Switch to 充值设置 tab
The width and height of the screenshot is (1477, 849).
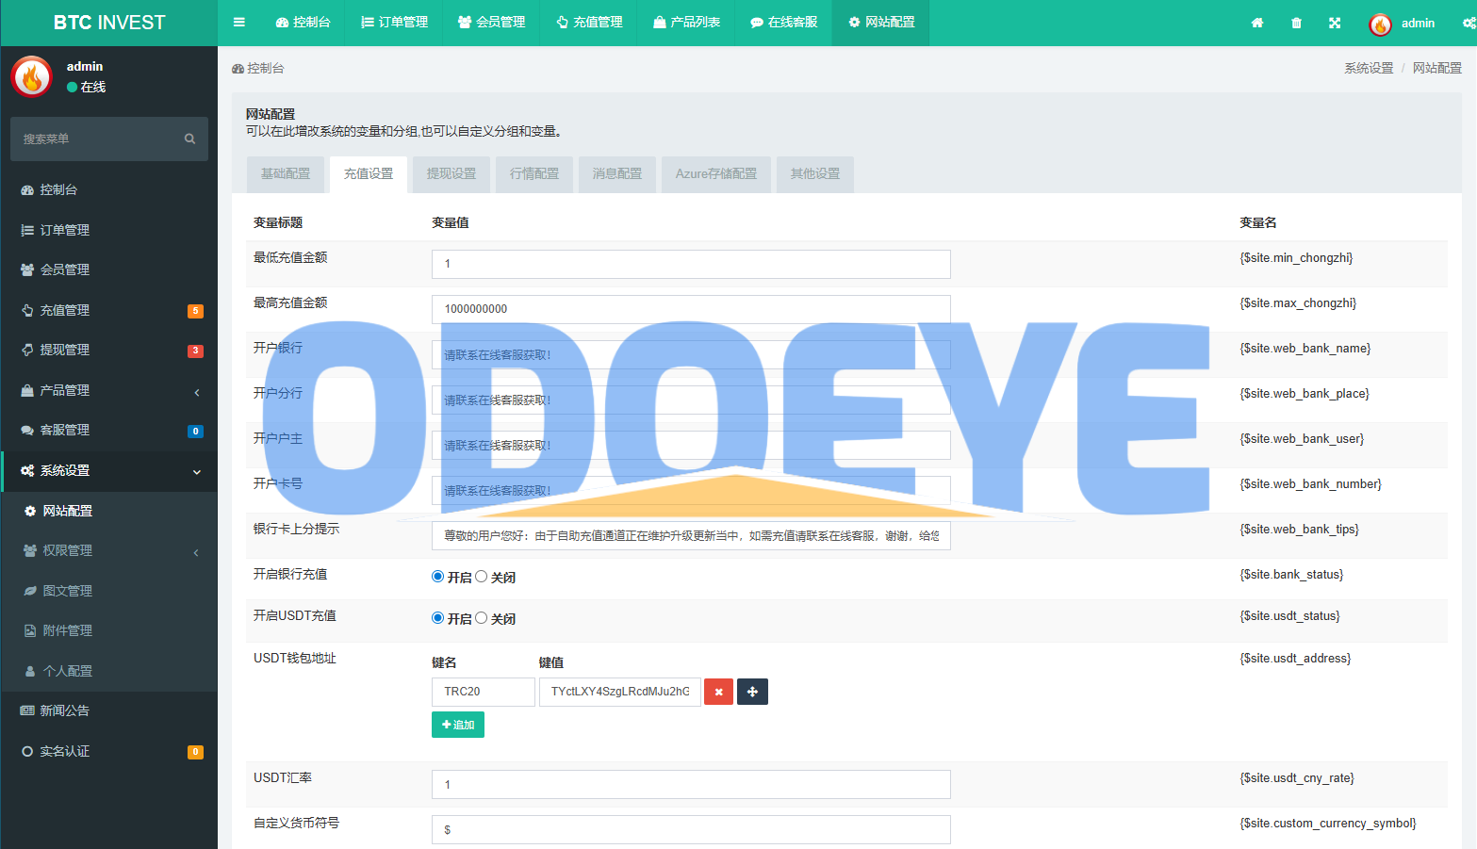369,174
